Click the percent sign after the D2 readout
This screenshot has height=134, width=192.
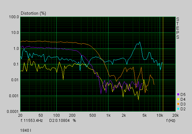75,121
